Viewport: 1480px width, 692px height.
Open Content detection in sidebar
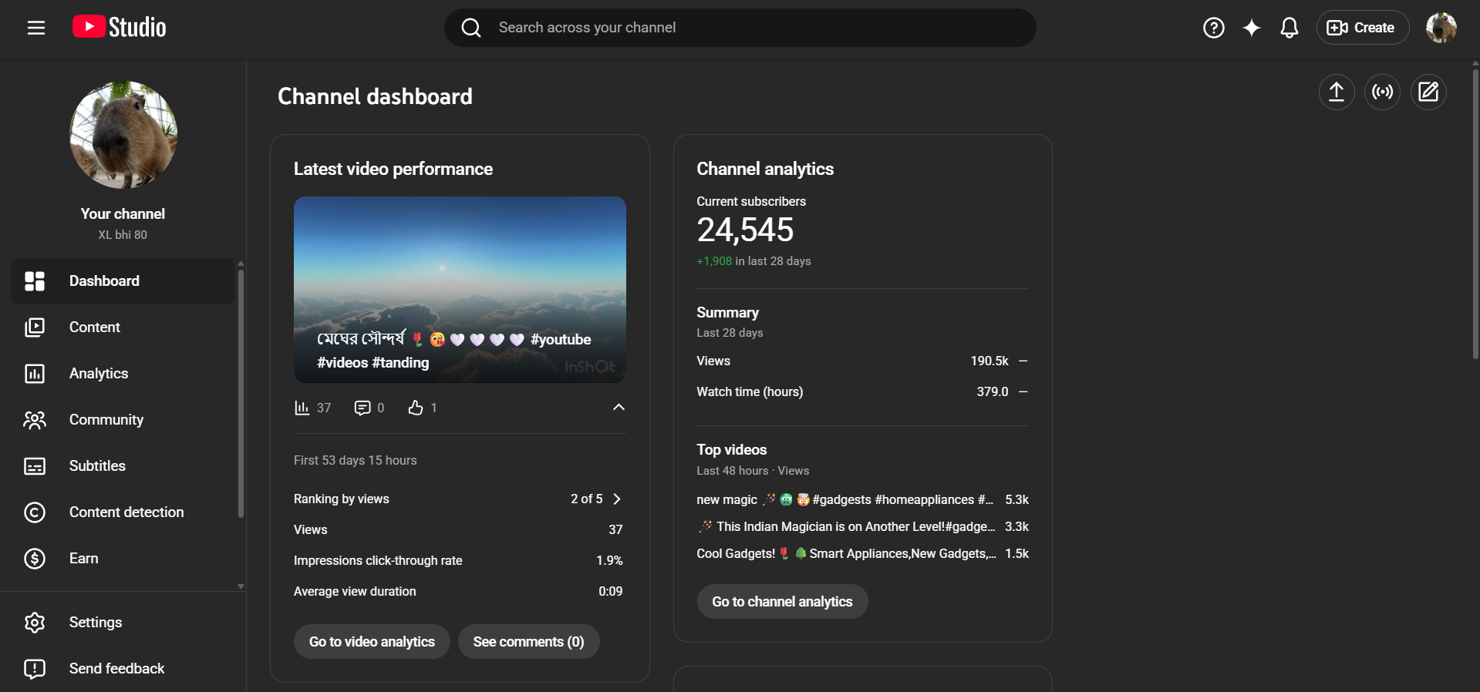point(126,512)
